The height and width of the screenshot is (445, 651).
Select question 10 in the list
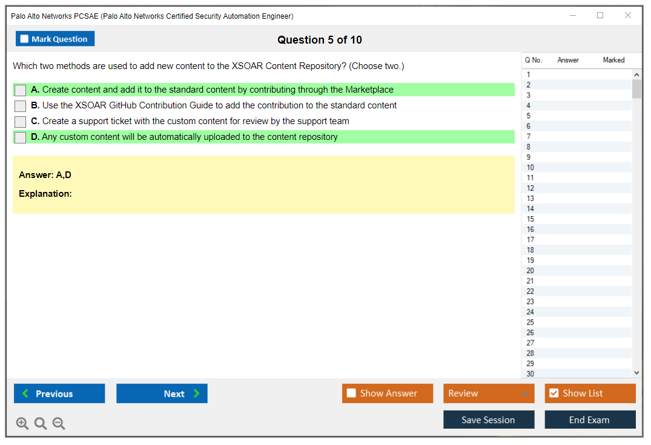pyautogui.click(x=530, y=168)
